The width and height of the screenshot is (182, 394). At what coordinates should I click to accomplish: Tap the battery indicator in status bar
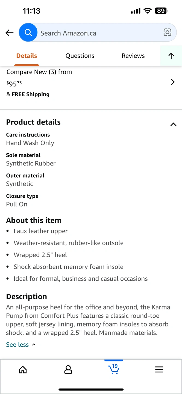pos(161,11)
